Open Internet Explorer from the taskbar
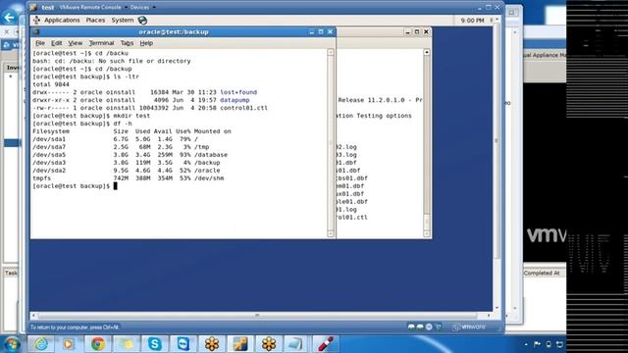Image resolution: width=628 pixels, height=353 pixels. pos(41,344)
